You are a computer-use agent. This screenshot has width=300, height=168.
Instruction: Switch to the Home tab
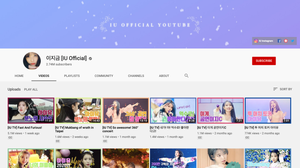click(19, 76)
